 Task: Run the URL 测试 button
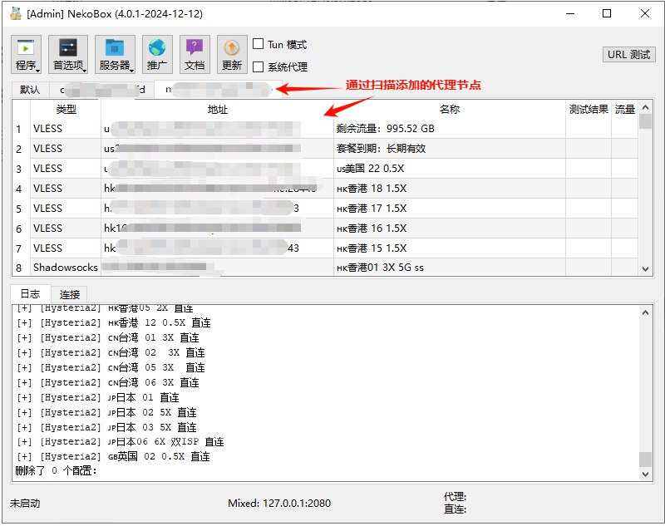coord(628,55)
